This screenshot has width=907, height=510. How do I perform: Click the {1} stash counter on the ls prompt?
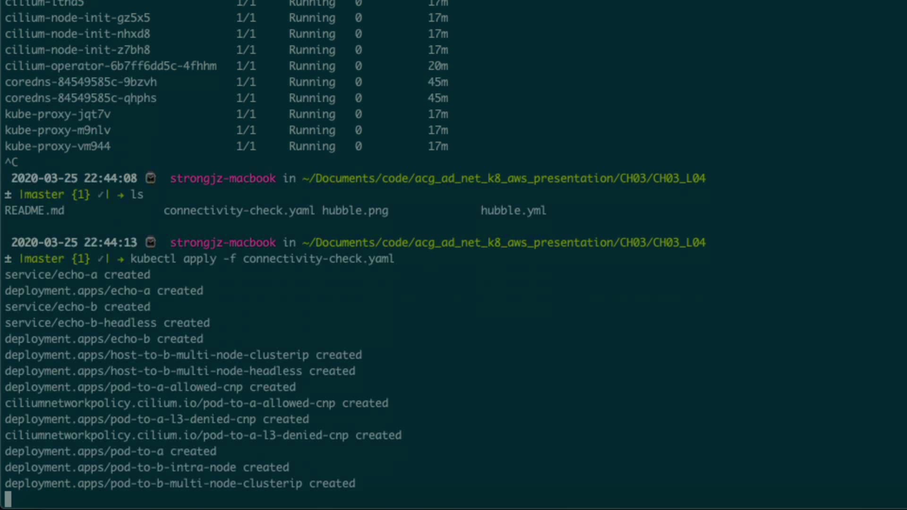point(81,195)
